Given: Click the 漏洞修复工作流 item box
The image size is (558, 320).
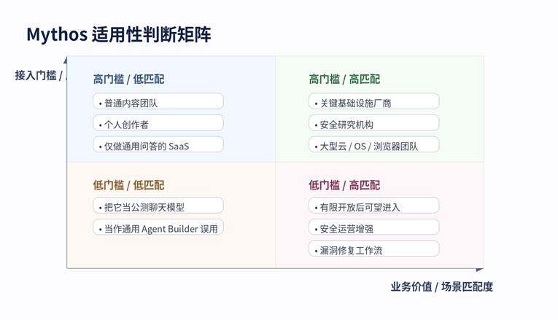Looking at the screenshot, I should (373, 250).
